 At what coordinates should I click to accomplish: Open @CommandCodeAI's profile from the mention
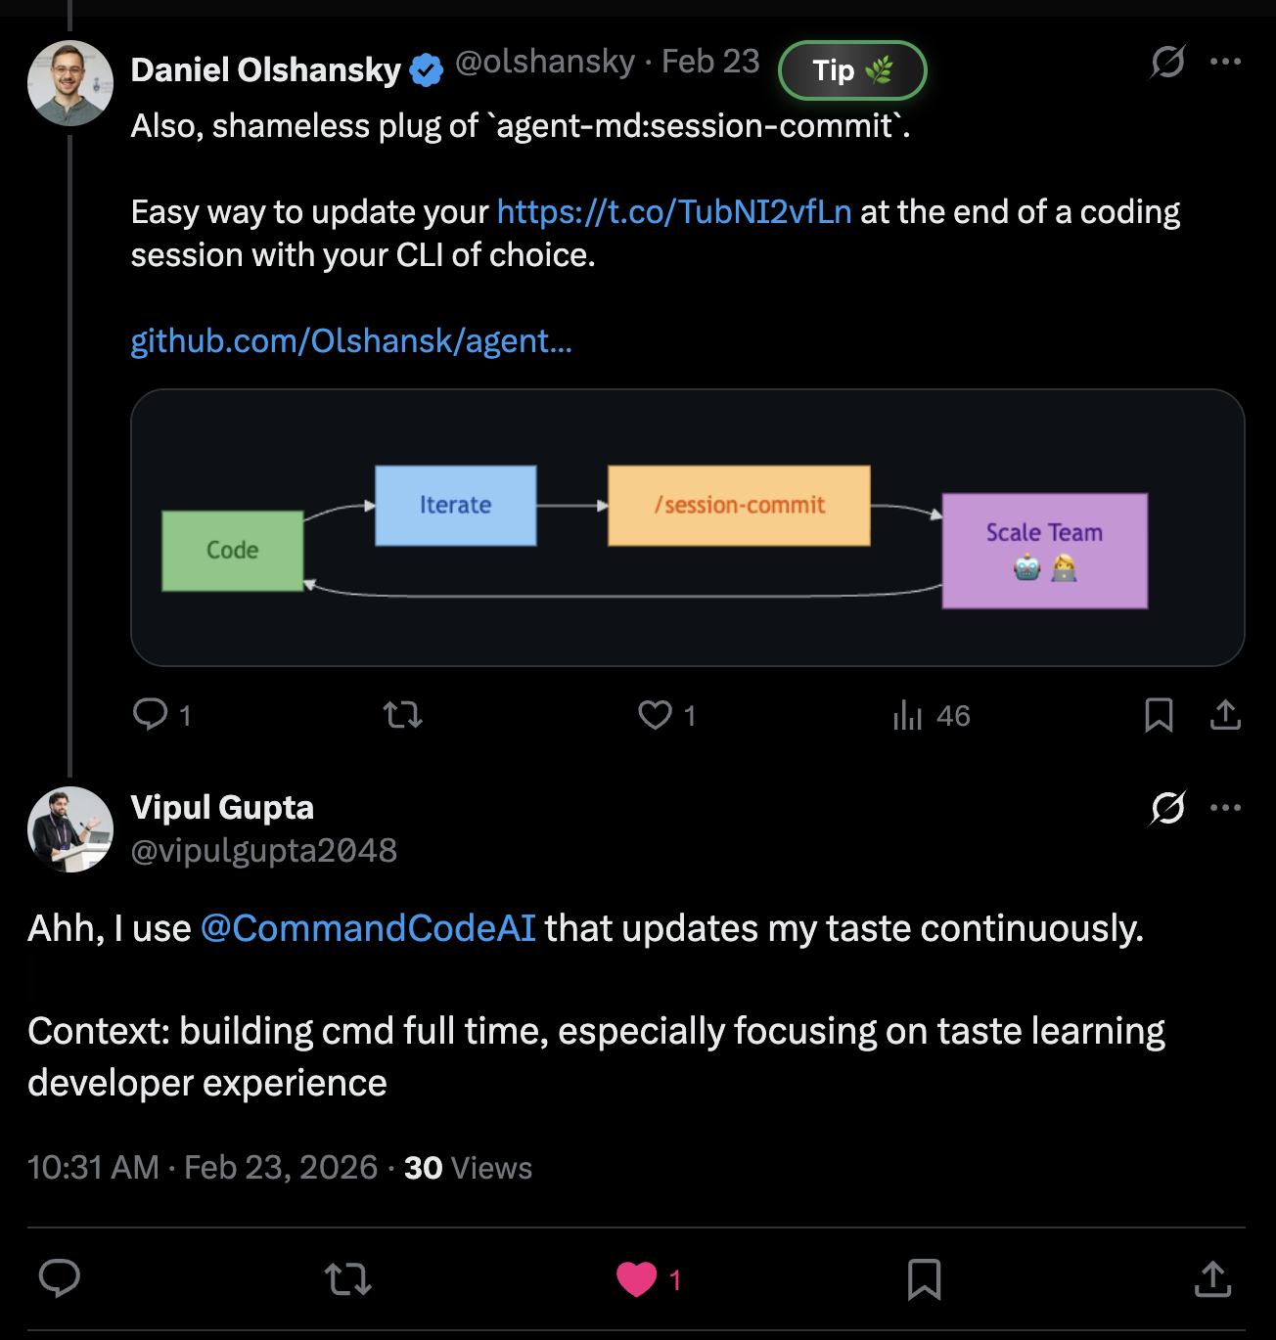(368, 928)
